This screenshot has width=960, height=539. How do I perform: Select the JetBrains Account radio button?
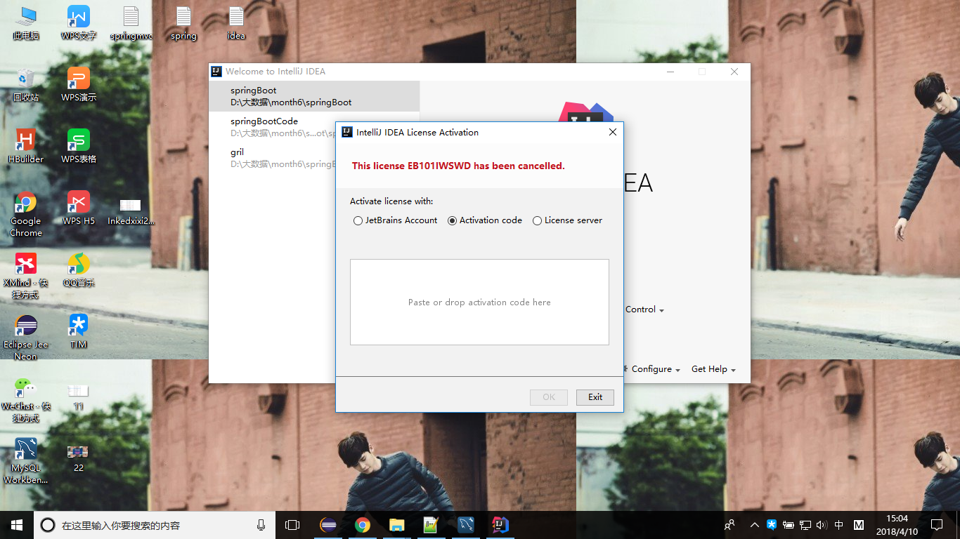click(395, 220)
